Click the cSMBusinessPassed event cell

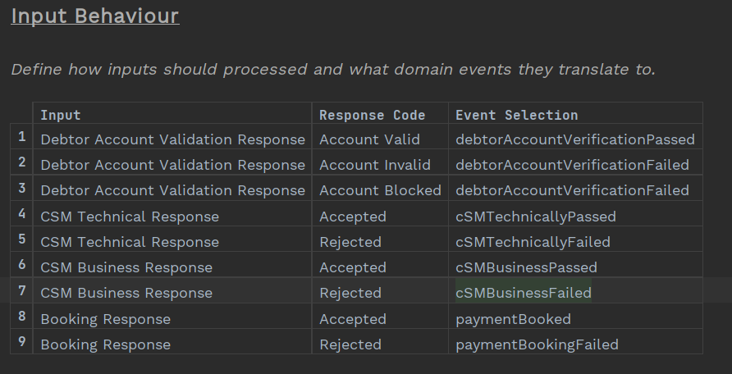(526, 267)
